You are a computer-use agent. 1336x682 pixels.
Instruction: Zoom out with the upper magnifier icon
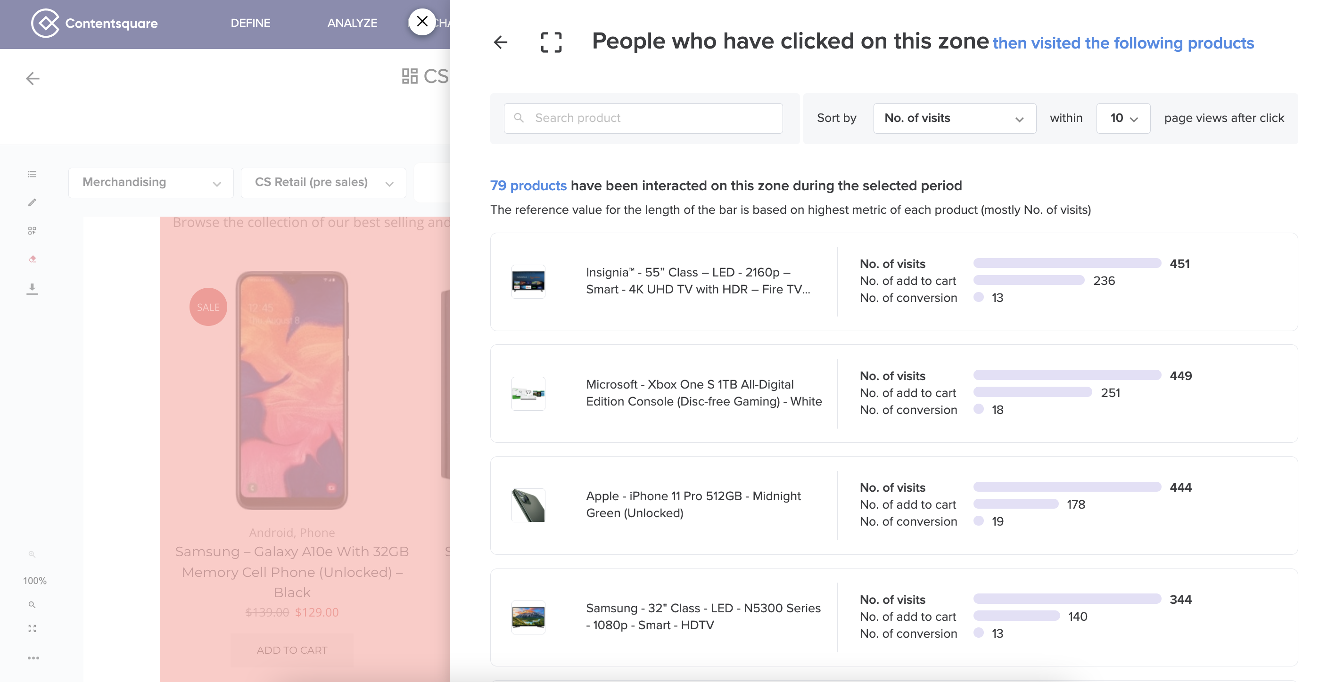pyautogui.click(x=32, y=554)
